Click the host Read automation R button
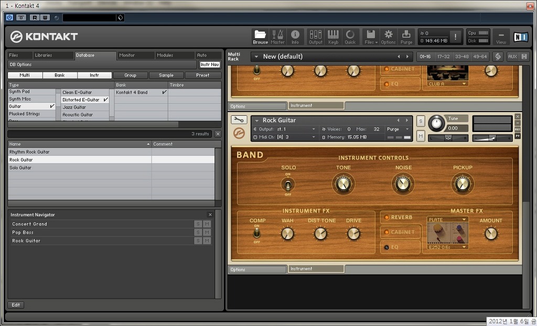The image size is (537, 326). tap(35, 17)
